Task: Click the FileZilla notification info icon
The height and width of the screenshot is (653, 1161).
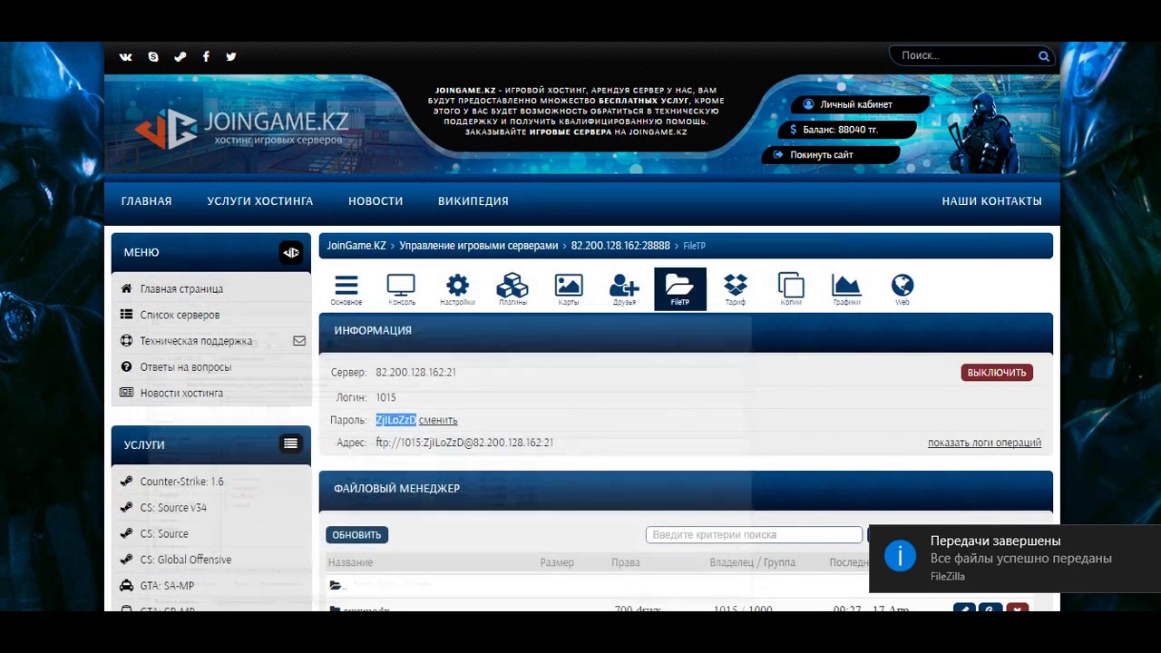Action: point(900,556)
